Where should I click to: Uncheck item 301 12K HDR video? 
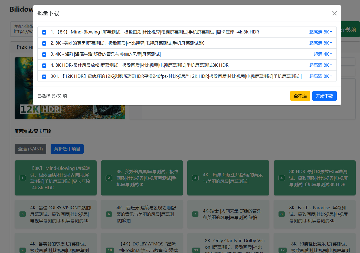(44, 76)
